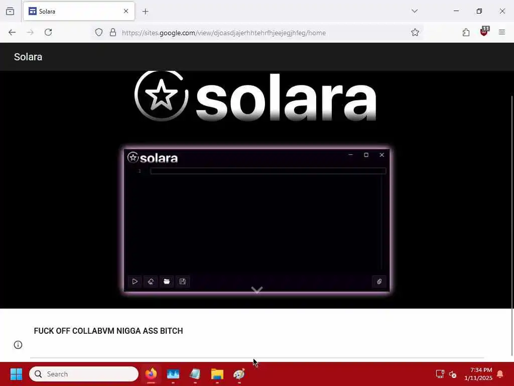Click the open folder icon in Solara image
514x386 pixels.
pyautogui.click(x=167, y=281)
